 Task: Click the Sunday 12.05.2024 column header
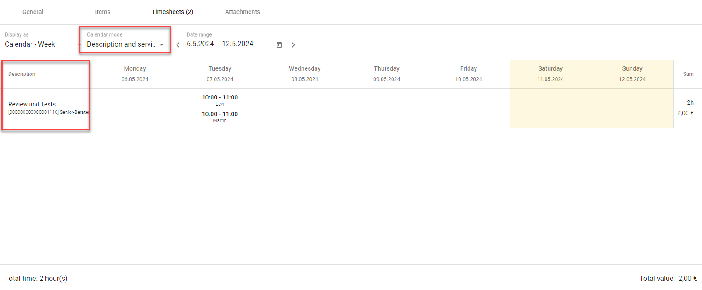coord(632,74)
